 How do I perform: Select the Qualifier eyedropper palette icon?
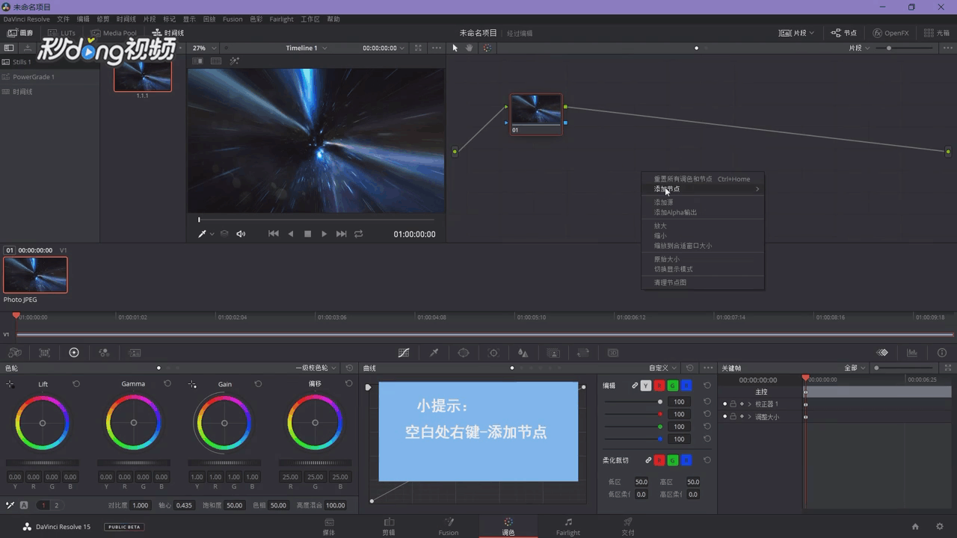[x=434, y=353]
